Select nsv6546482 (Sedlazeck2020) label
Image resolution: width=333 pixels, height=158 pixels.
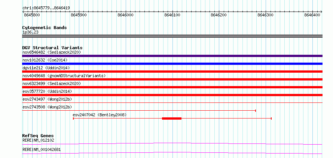click(52, 52)
